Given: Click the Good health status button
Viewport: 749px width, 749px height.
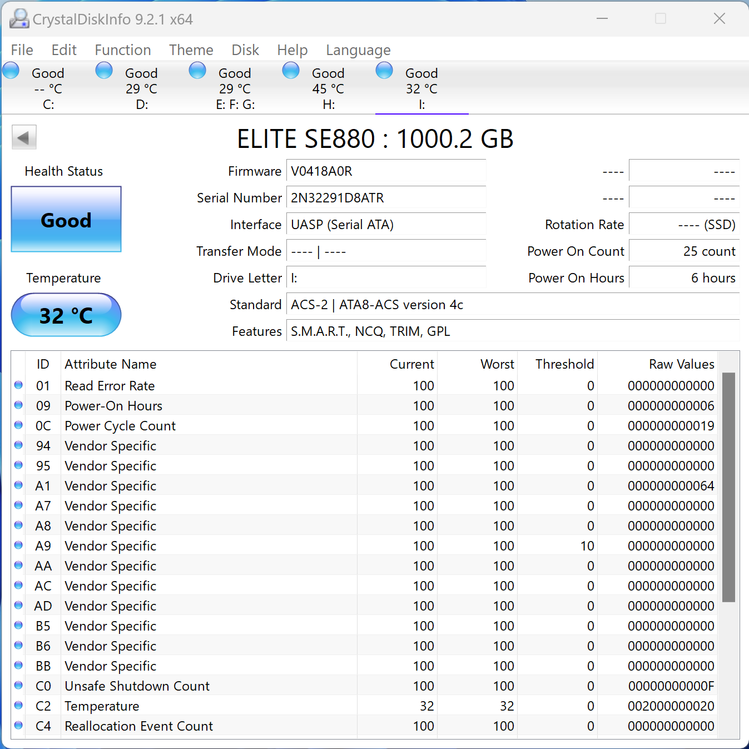Looking at the screenshot, I should [x=66, y=220].
